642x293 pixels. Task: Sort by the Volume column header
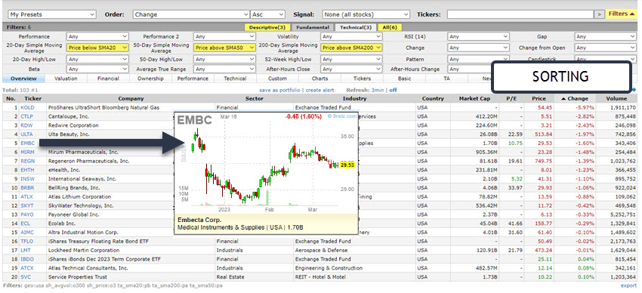point(616,99)
